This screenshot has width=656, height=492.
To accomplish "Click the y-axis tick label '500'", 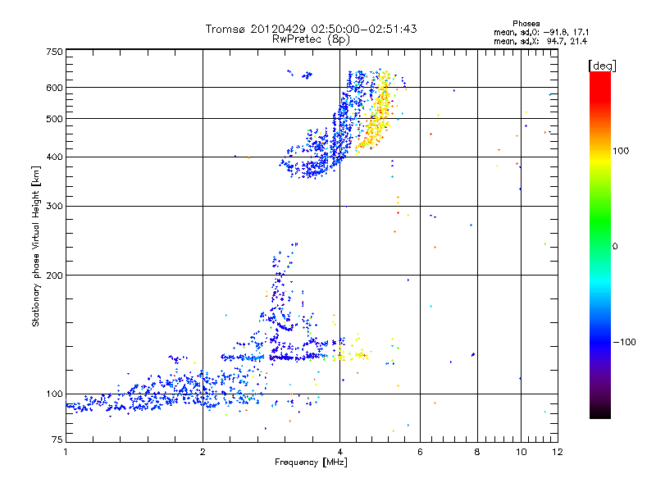I will (x=54, y=119).
